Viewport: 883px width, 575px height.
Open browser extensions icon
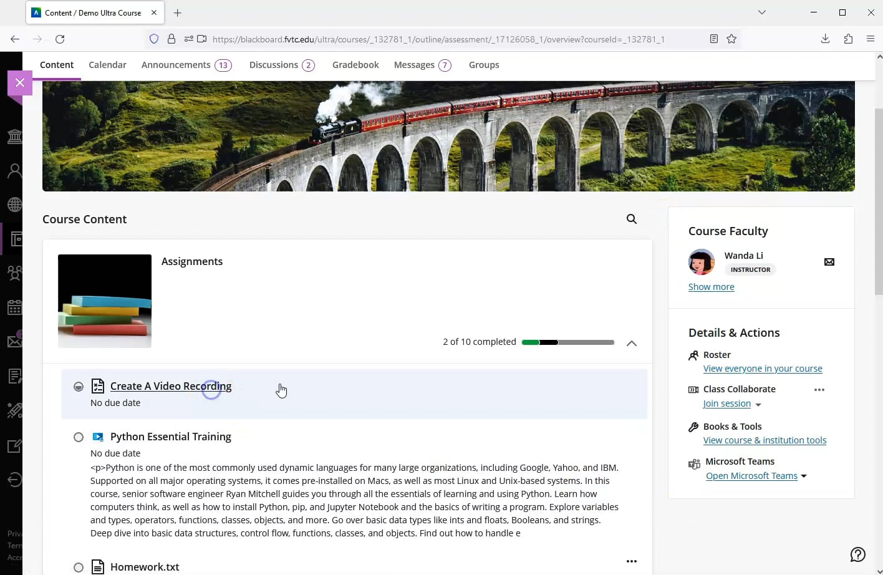point(848,39)
